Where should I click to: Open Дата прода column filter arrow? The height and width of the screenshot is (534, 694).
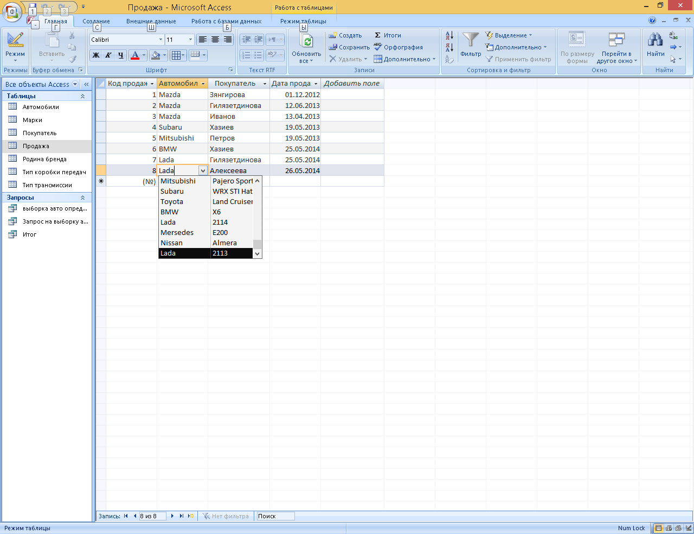point(316,84)
